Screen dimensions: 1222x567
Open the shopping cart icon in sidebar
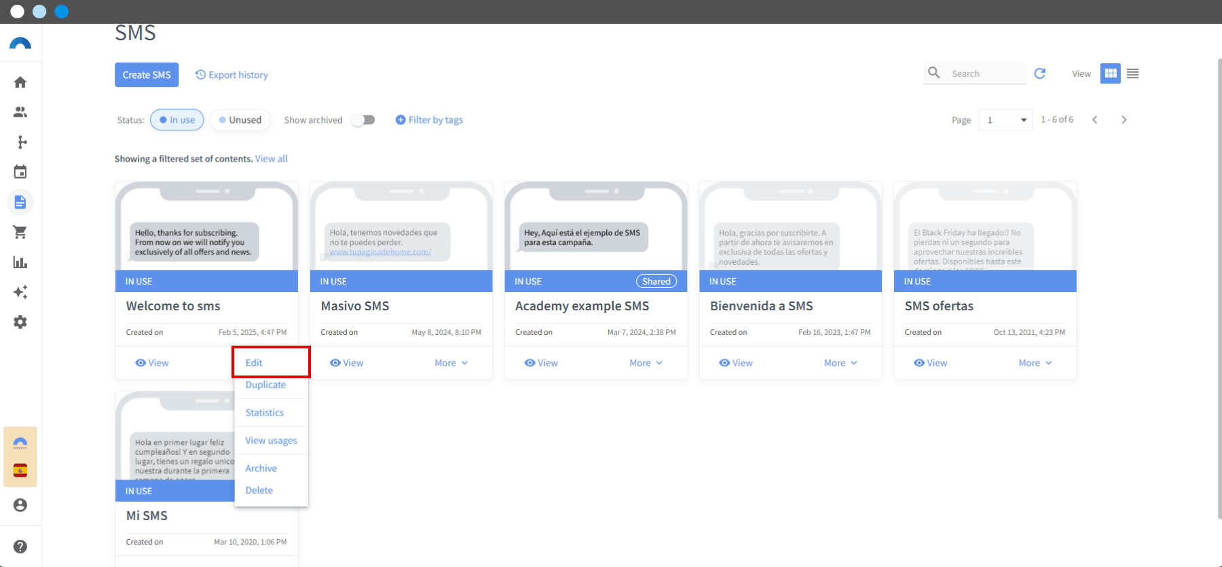(x=20, y=232)
